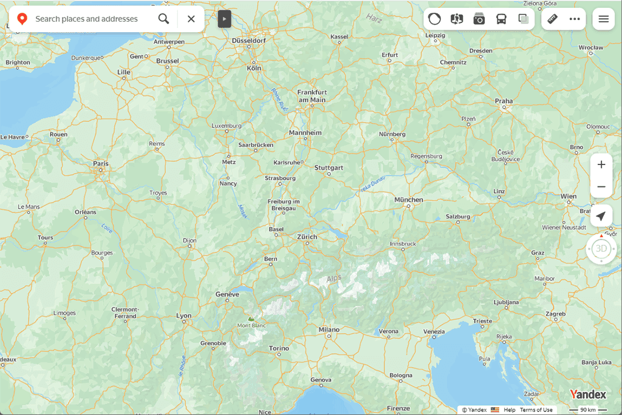Click the Mannheim city label
Image resolution: width=622 pixels, height=415 pixels.
[x=305, y=133]
